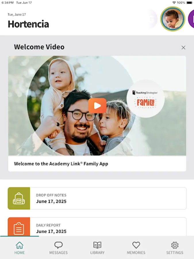Click the 'Welcome to the Academy Link Family App' caption
Screen dimensions: 194x259
pyautogui.click(x=61, y=164)
